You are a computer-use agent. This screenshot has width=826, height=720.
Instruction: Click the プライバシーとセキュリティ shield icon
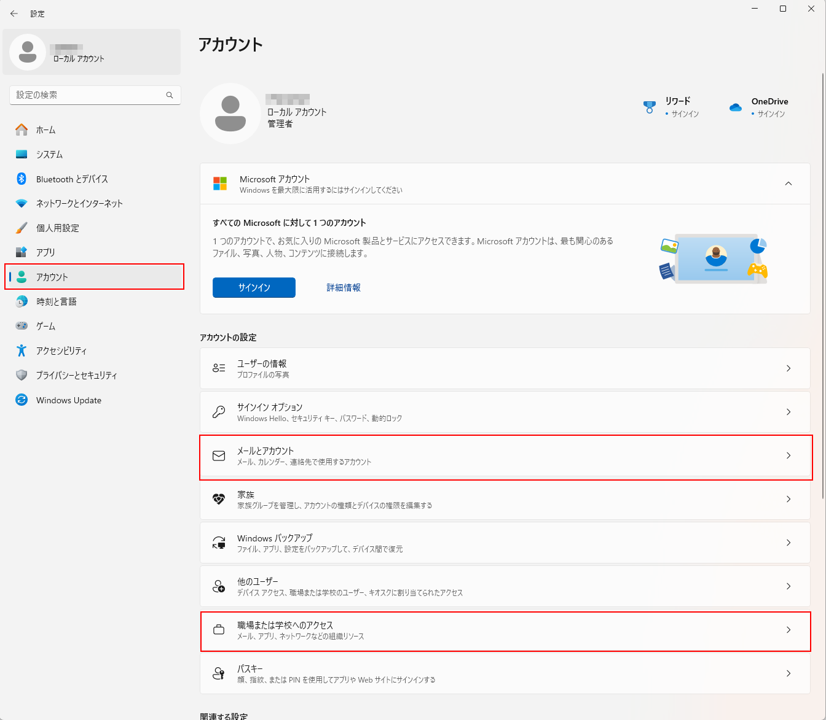22,375
